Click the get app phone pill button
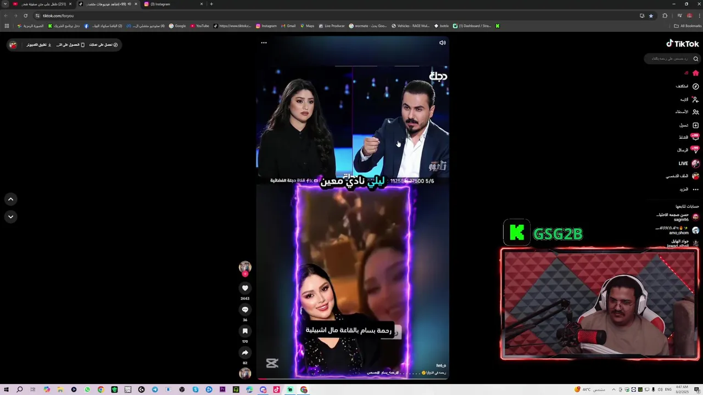 (x=71, y=44)
